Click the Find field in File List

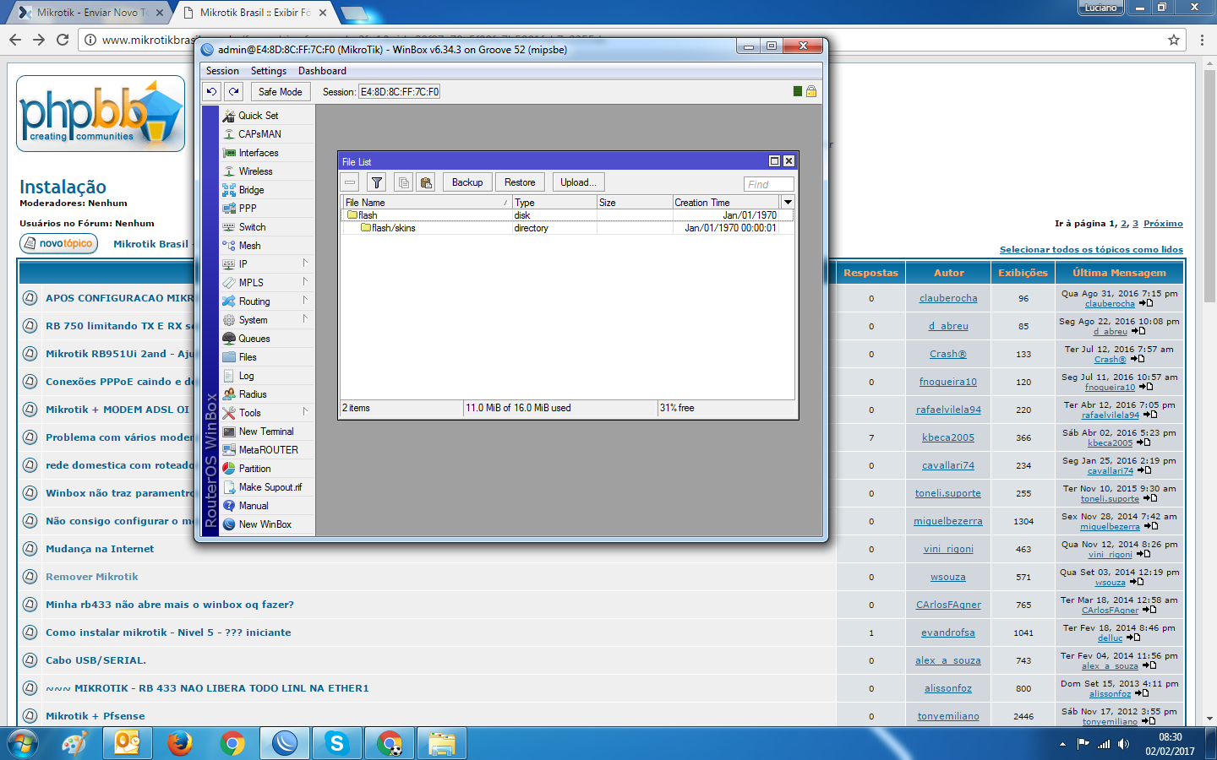(768, 184)
